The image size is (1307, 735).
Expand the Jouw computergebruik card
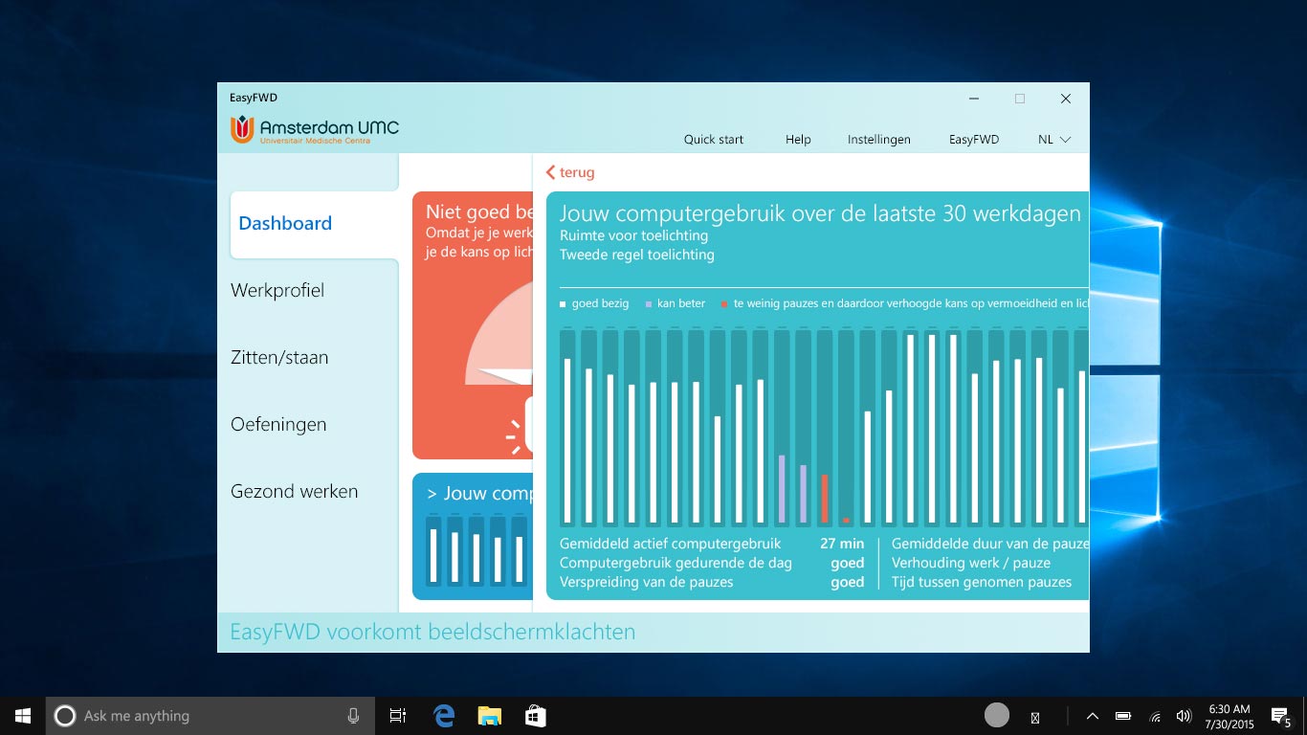point(478,494)
